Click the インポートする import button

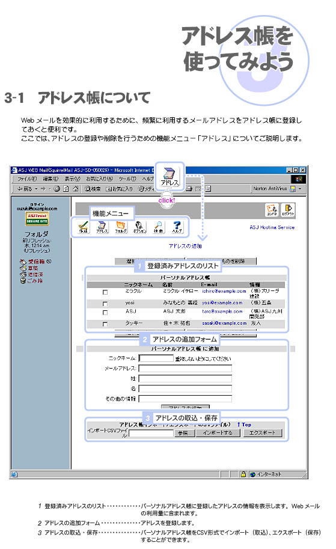pos(218,433)
